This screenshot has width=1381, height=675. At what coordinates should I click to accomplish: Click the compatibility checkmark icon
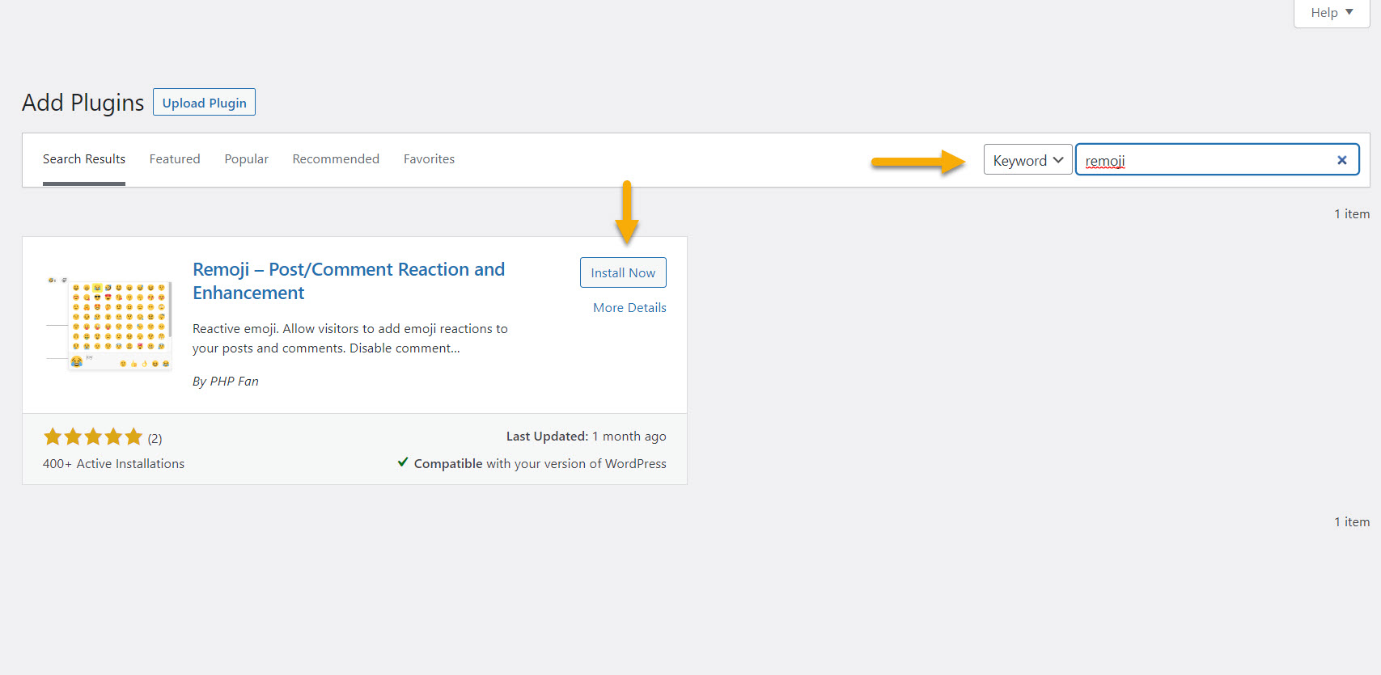point(403,462)
